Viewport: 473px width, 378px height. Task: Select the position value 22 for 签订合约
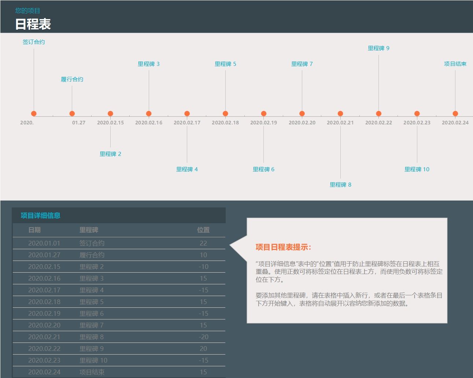click(204, 243)
